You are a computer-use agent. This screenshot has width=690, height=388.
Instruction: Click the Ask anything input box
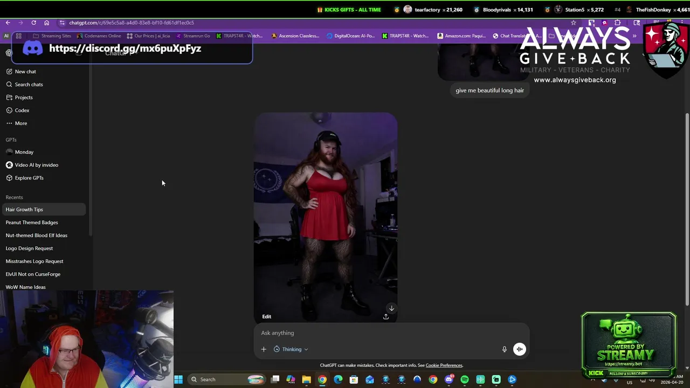coord(391,332)
